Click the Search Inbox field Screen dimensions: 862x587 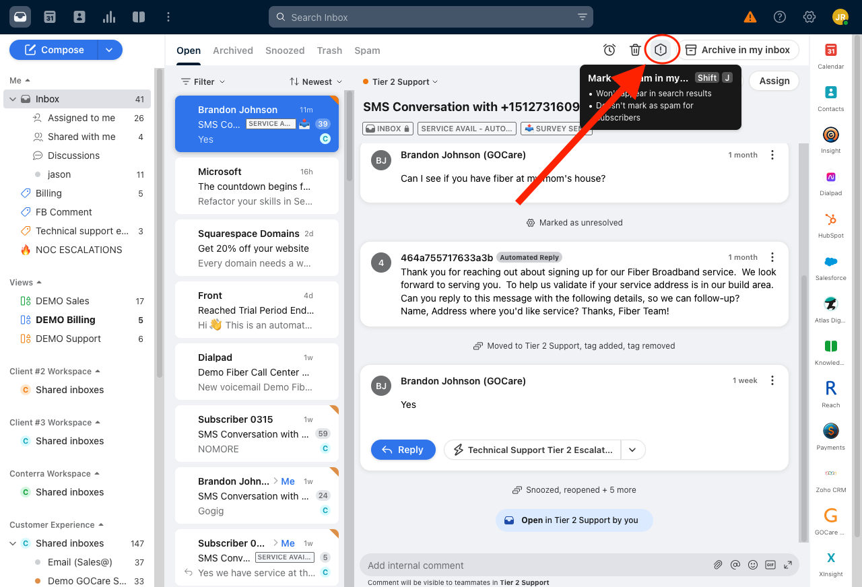431,18
